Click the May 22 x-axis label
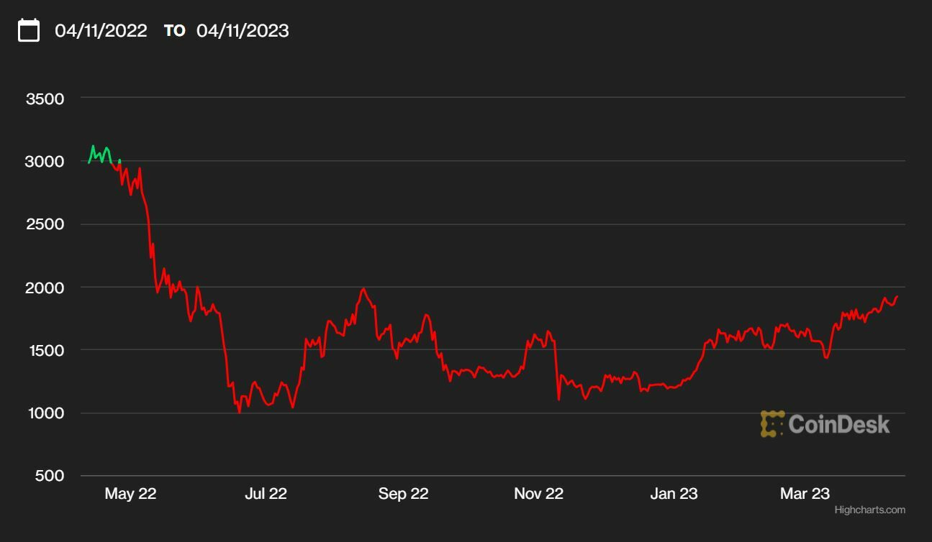 pyautogui.click(x=130, y=494)
